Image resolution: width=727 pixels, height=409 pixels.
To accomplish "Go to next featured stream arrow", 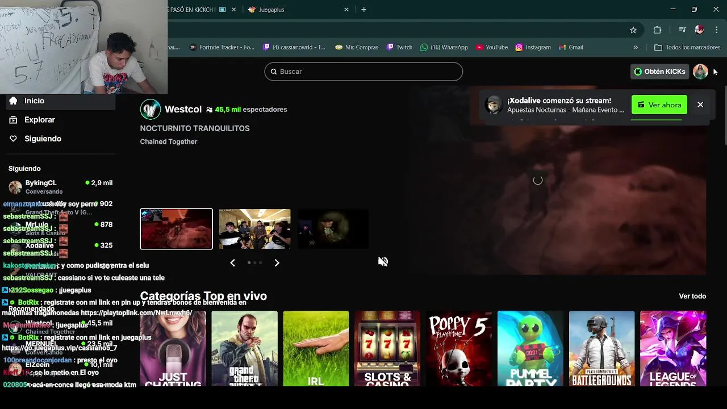I will (277, 263).
